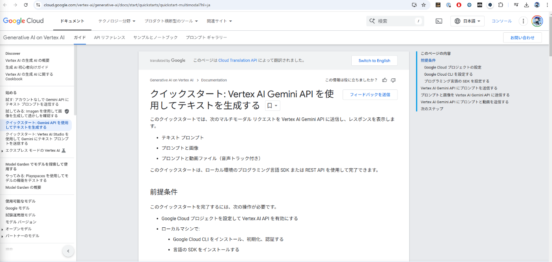Open モデル バージョン sidebar item

(x=21, y=222)
